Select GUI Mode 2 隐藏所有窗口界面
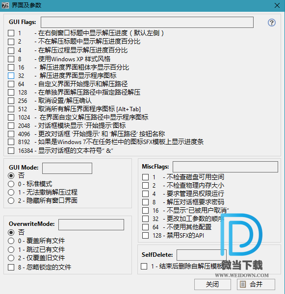Viewport: 285px width, 294px height. pyautogui.click(x=11, y=200)
